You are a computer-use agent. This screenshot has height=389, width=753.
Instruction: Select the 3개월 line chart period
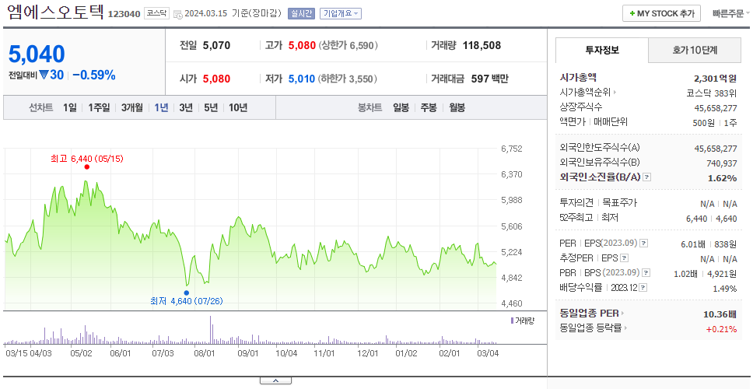click(131, 107)
